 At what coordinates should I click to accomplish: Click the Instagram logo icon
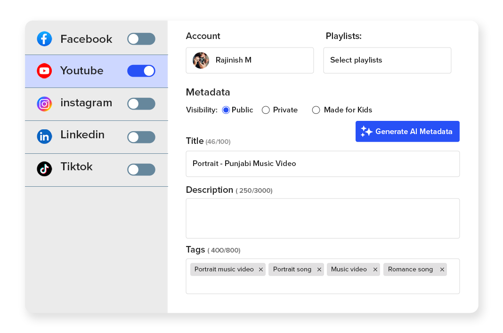pyautogui.click(x=44, y=103)
